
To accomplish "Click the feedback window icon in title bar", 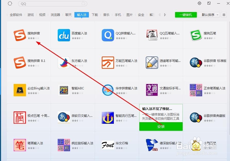I will (x=209, y=3).
